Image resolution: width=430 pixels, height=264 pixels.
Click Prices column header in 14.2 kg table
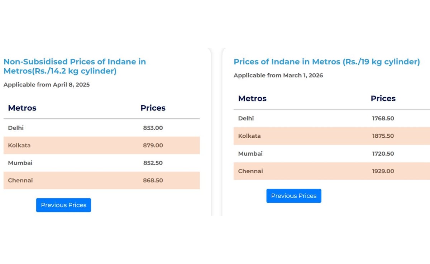pos(153,108)
